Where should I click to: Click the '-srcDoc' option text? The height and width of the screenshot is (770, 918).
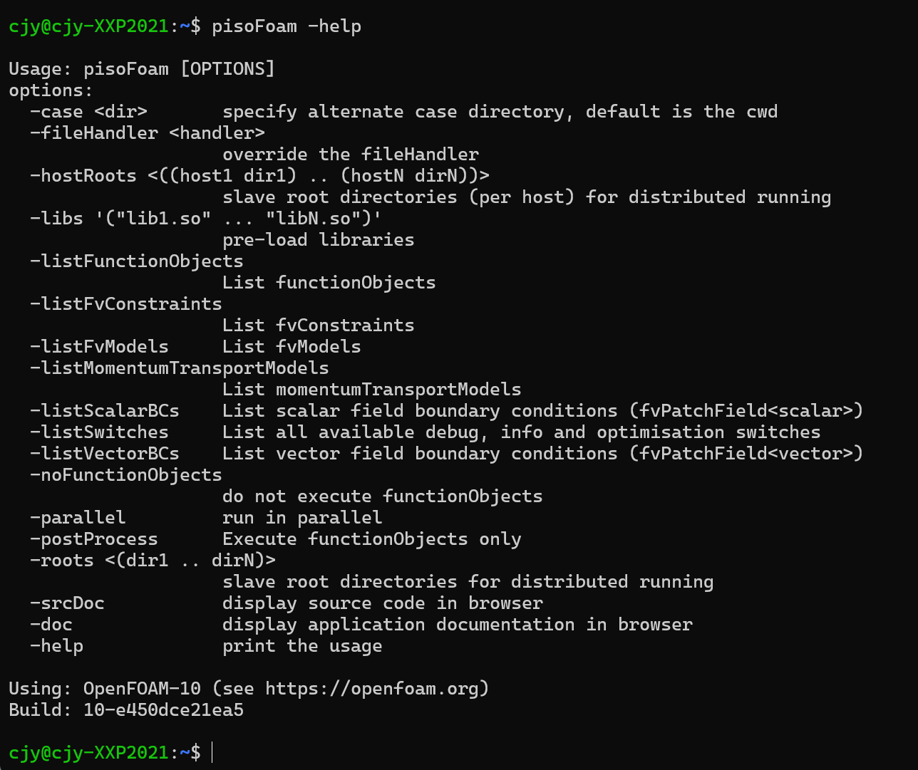[x=67, y=603]
